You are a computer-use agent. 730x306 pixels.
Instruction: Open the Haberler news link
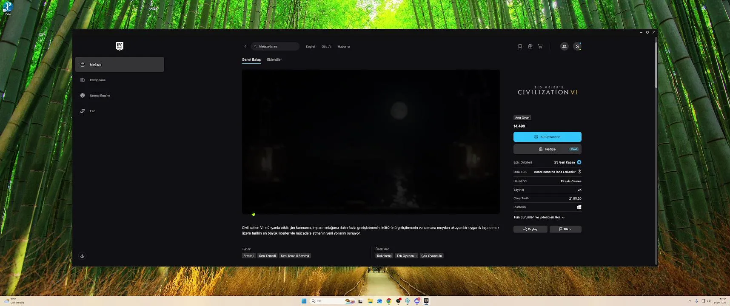click(344, 47)
